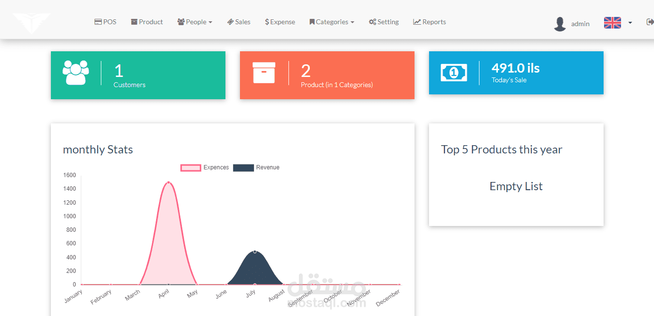Viewport: 654px width, 316px height.
Task: Click the April peak point on the Expences chart
Action: [168, 182]
